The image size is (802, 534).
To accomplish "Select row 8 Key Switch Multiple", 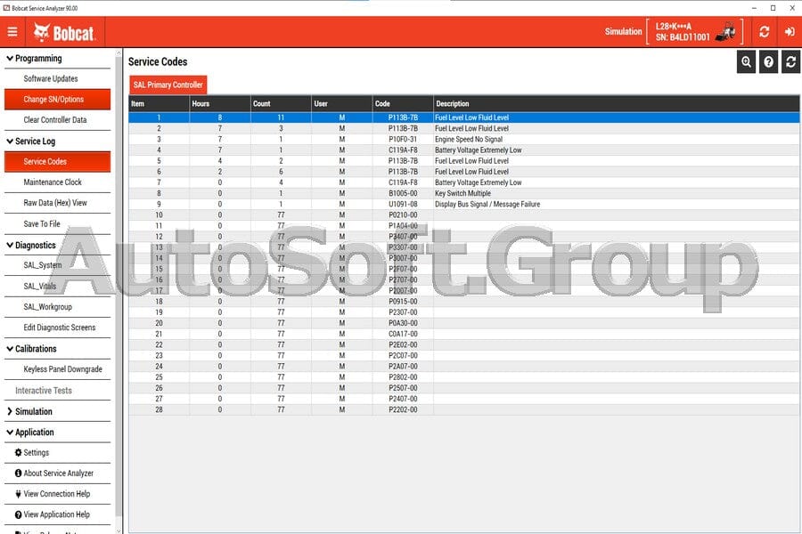I will tap(464, 193).
